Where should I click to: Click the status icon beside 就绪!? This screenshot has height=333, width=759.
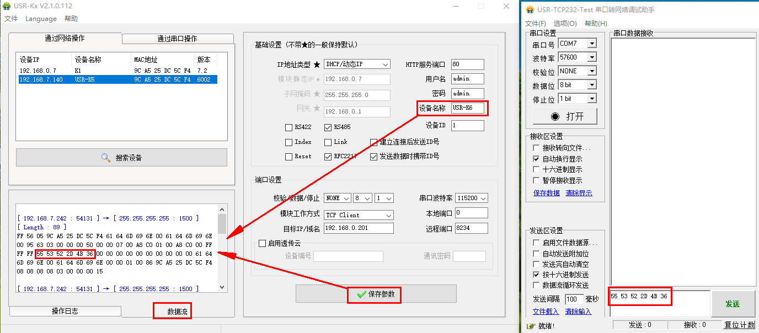click(530, 326)
